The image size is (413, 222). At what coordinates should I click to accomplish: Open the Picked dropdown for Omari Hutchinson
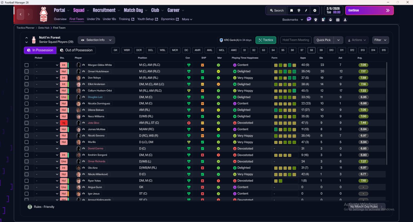point(46,71)
